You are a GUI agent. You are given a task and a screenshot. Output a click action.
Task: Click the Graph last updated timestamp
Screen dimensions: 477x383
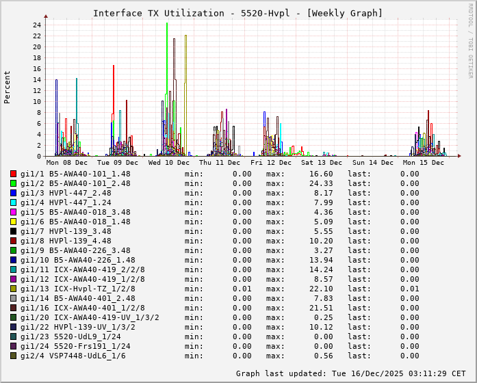[352, 373]
